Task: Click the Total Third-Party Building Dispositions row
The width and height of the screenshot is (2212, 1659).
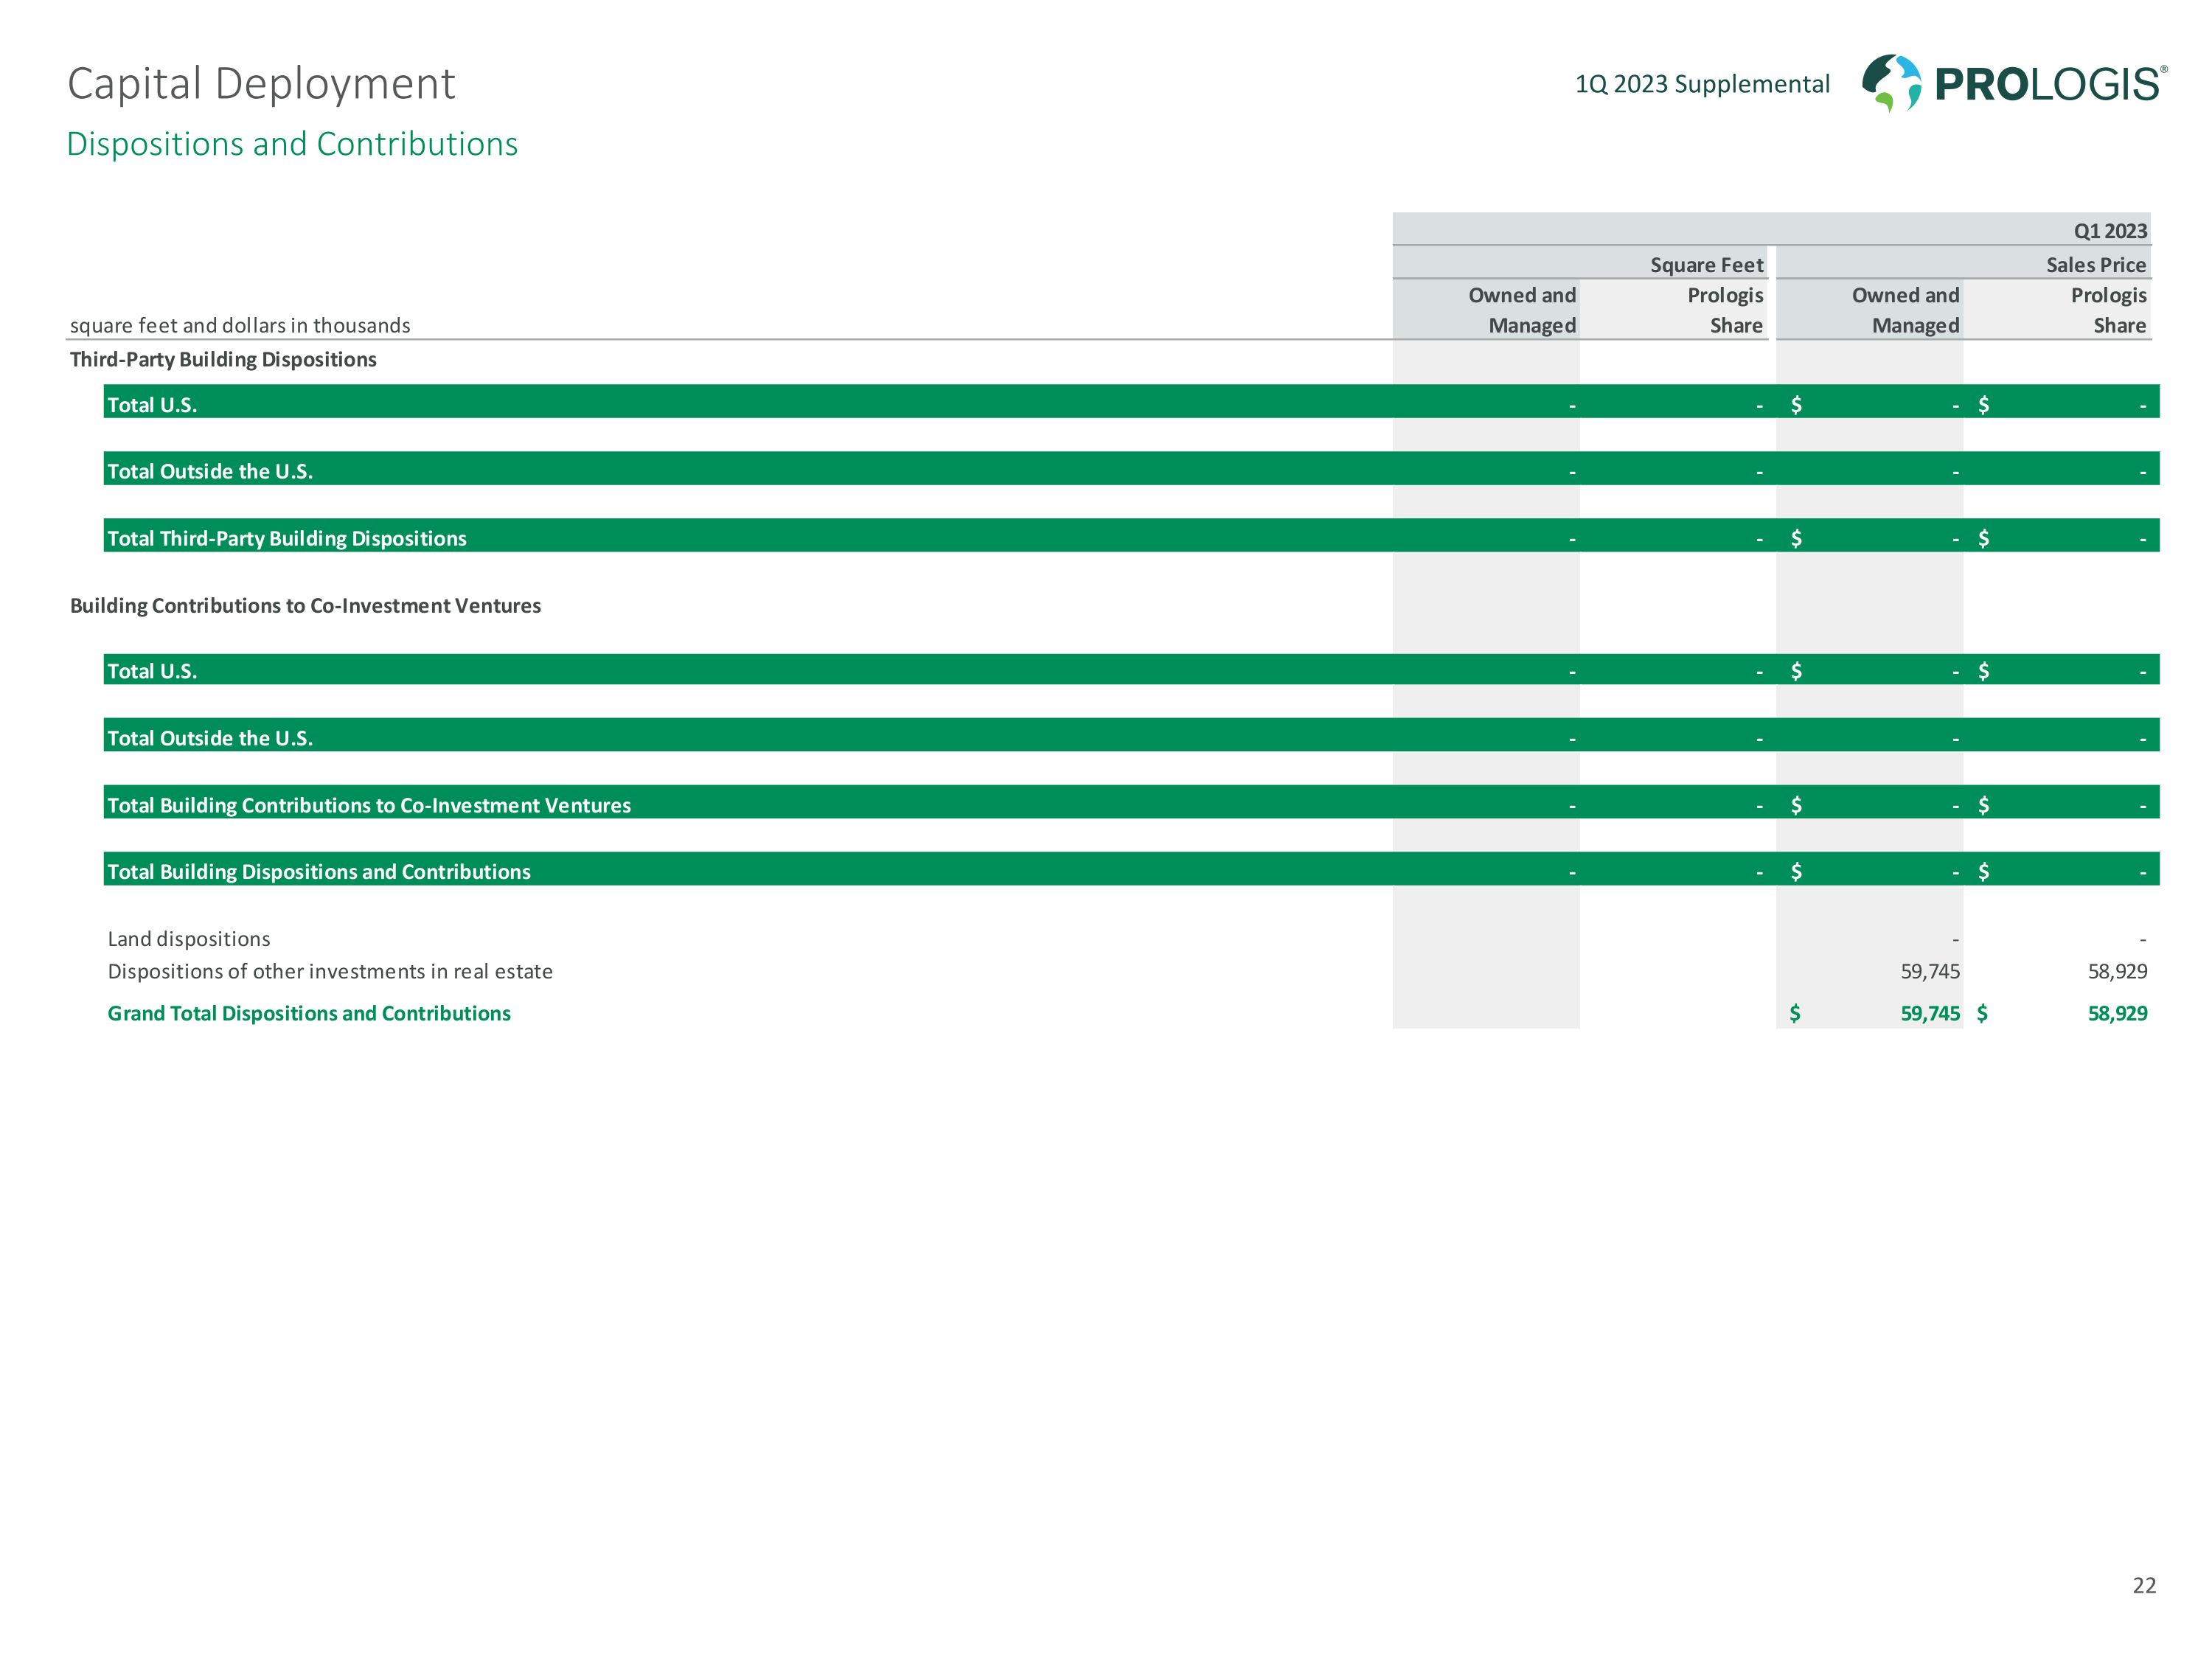Action: click(287, 538)
